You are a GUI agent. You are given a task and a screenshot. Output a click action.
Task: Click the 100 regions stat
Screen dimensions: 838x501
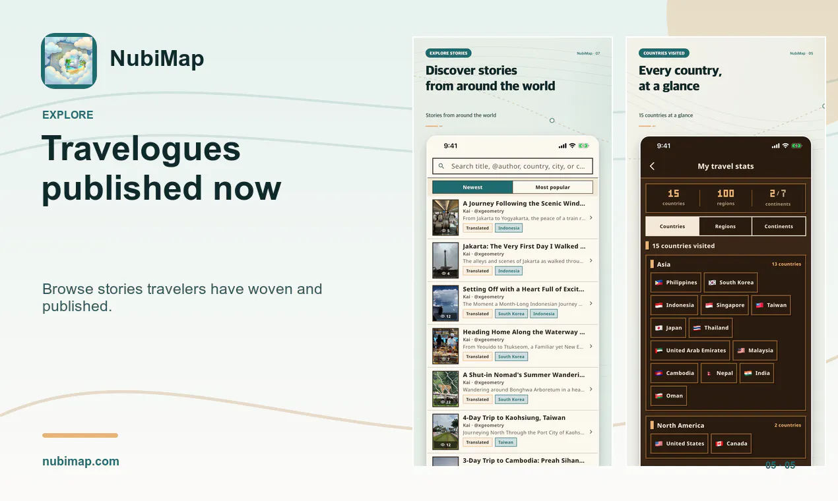tap(725, 197)
